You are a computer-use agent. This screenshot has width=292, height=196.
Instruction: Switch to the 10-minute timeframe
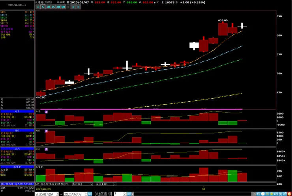point(48,7)
